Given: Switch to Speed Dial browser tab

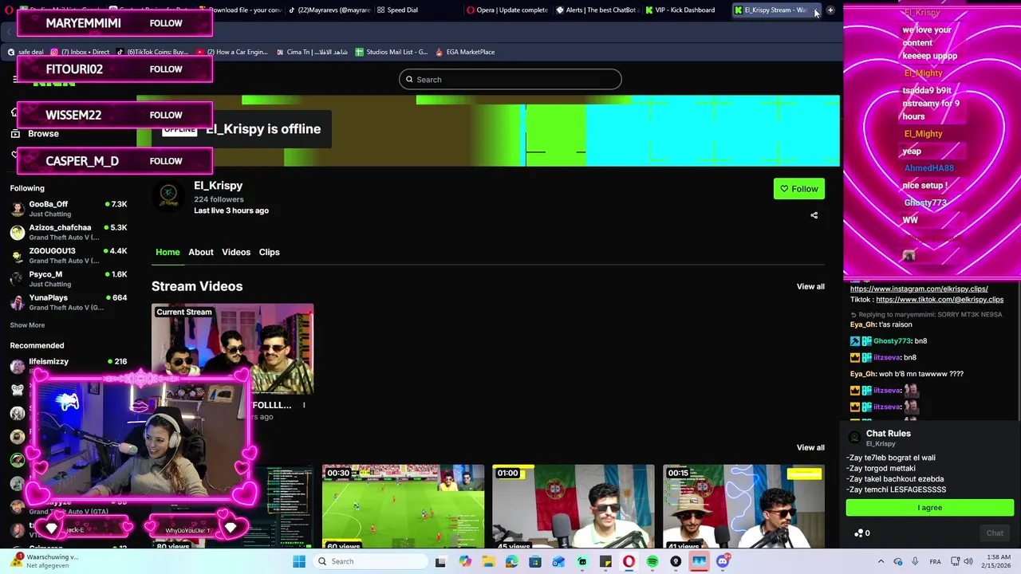Looking at the screenshot, I should click(397, 10).
